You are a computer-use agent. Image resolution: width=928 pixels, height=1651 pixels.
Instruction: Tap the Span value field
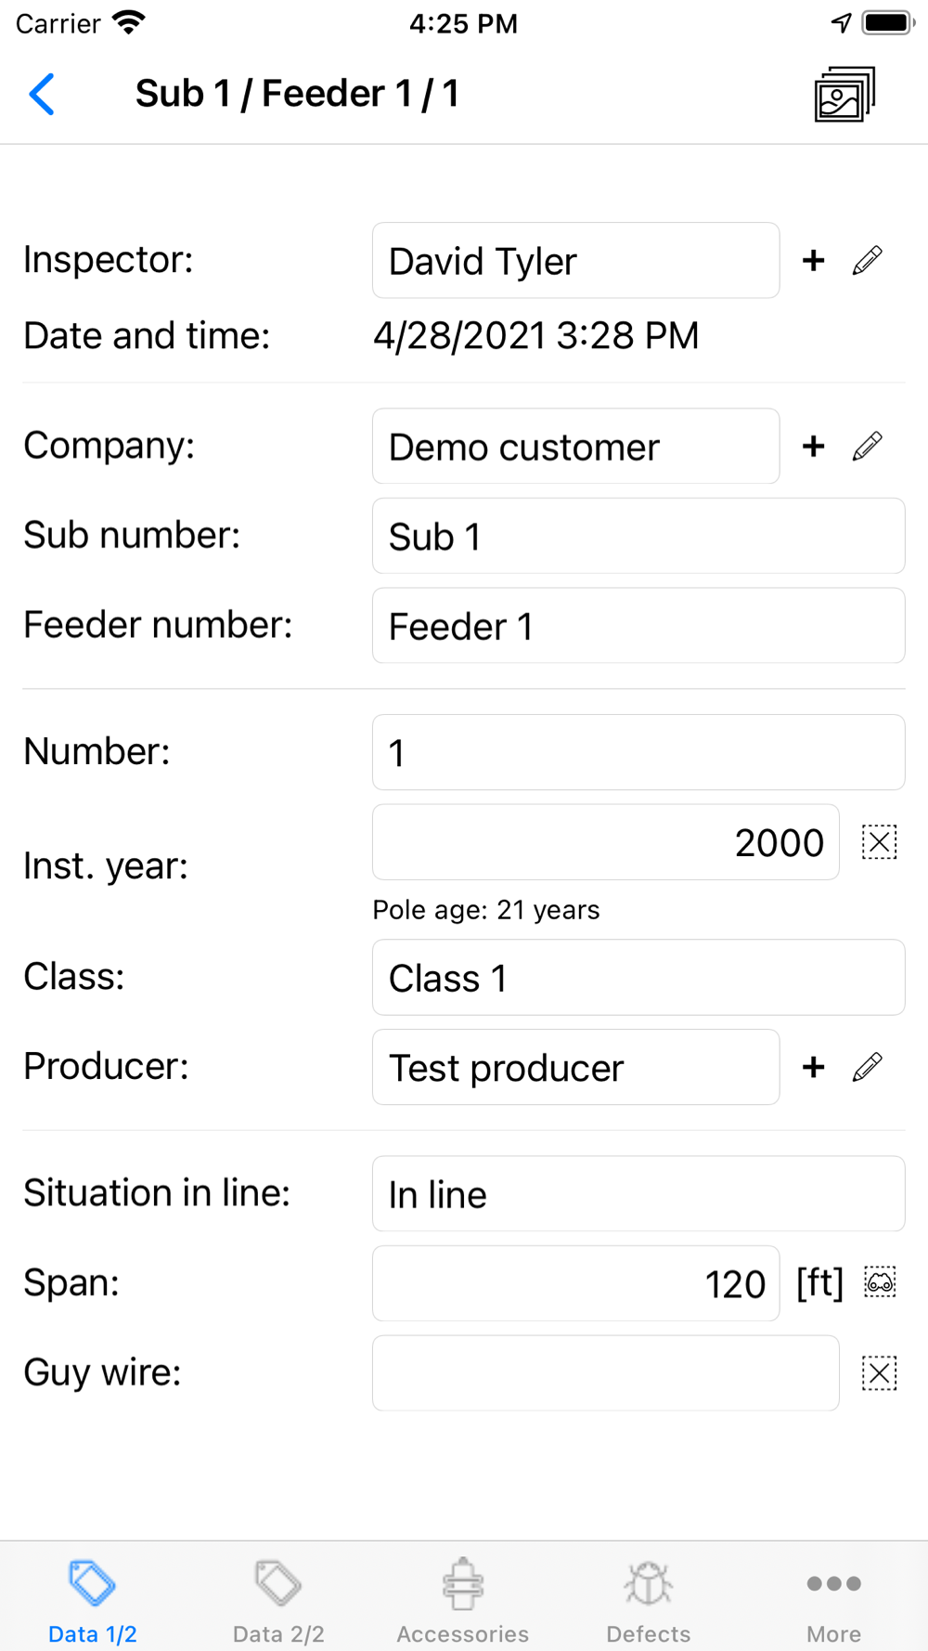click(575, 1283)
